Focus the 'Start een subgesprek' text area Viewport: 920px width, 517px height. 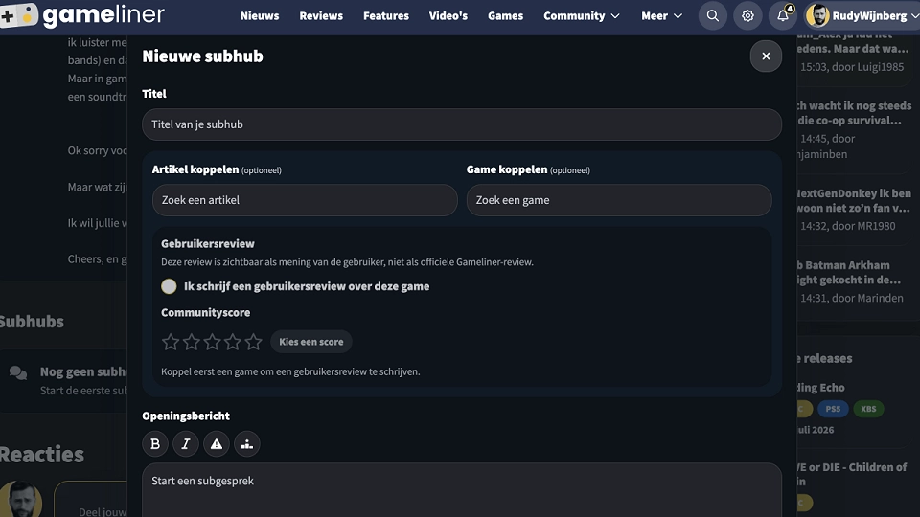click(462, 490)
